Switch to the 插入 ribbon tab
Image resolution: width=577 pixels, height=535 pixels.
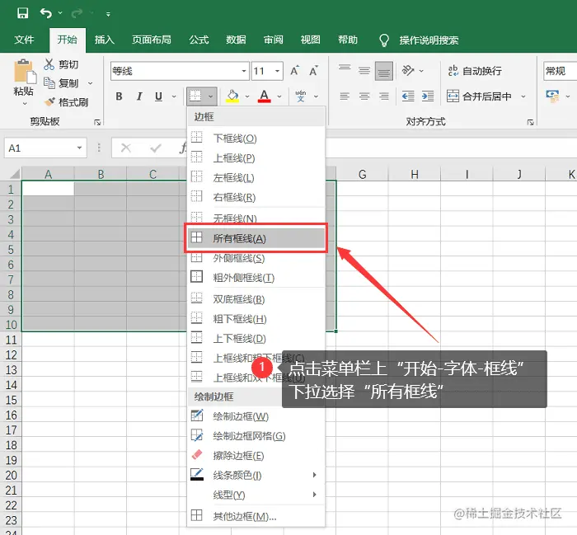click(105, 40)
